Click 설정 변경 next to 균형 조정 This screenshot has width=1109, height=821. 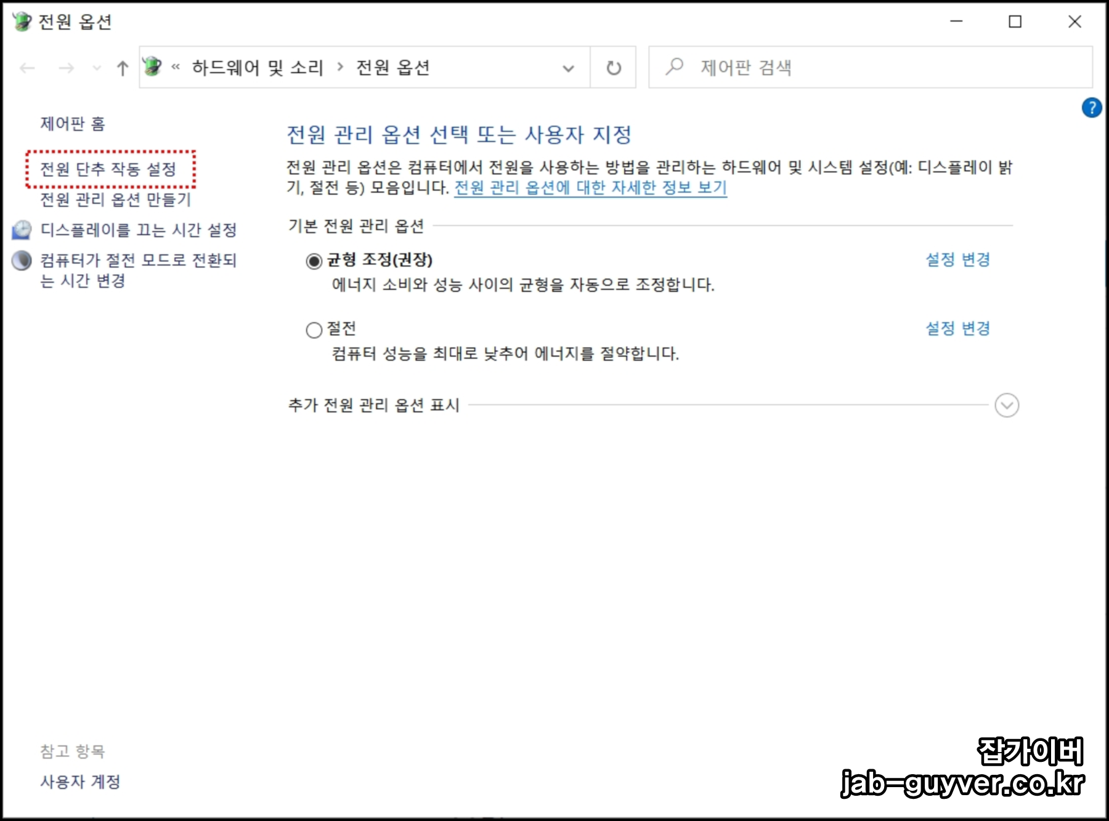957,259
